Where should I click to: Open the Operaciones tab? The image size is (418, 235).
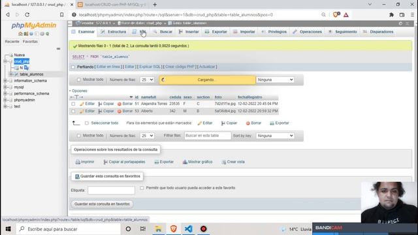[x=307, y=32]
